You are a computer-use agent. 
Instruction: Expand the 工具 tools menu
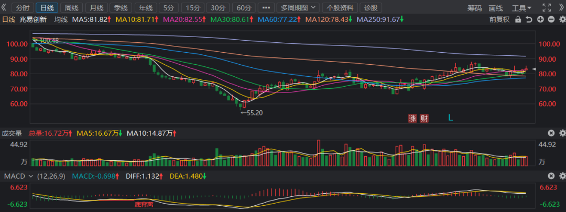pos(521,8)
